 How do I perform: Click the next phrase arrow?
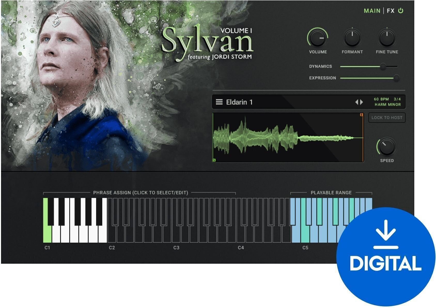[361, 102]
